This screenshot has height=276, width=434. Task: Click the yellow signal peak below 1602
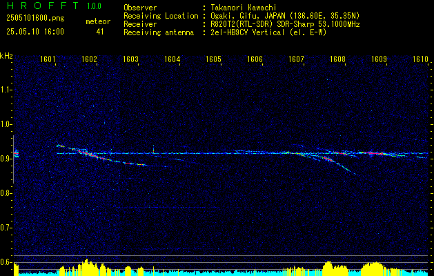coord(88,267)
